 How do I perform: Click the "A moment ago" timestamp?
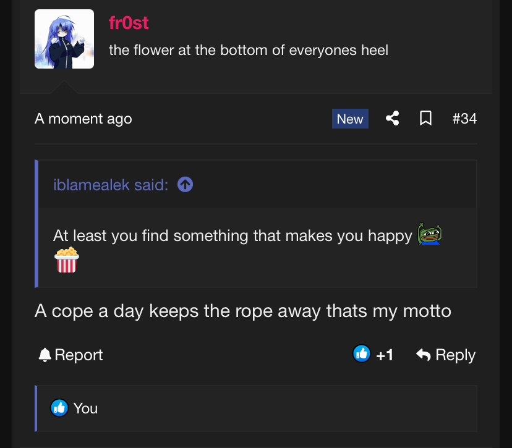(x=83, y=119)
